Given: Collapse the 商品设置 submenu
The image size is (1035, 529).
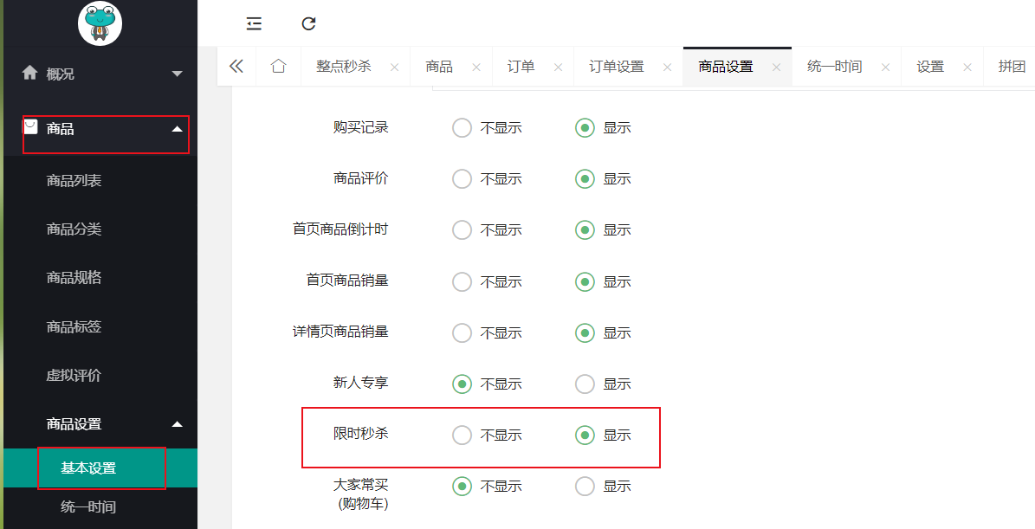Looking at the screenshot, I should coord(177,424).
